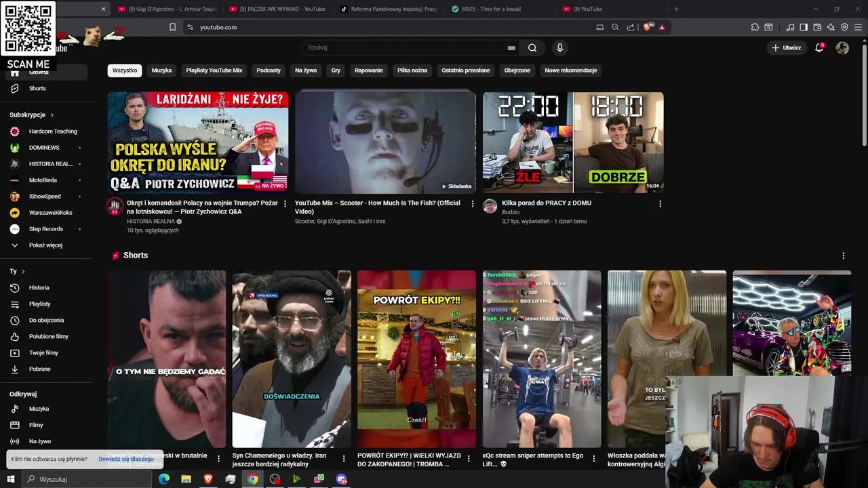Open more options for Scooter mix
This screenshot has height=488, width=868.
pos(473,203)
